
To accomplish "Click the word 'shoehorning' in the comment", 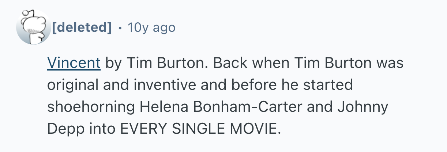I will (91, 107).
